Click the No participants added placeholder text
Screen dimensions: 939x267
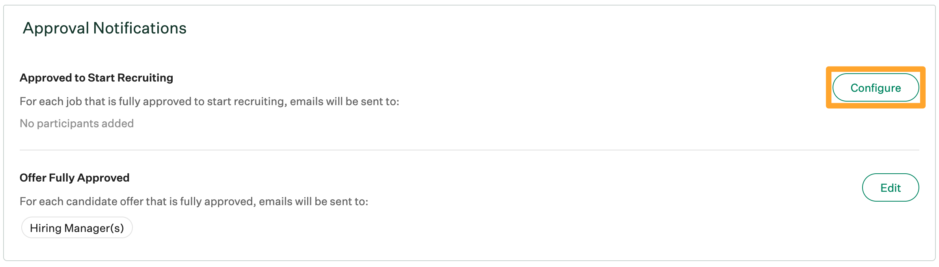(x=76, y=123)
